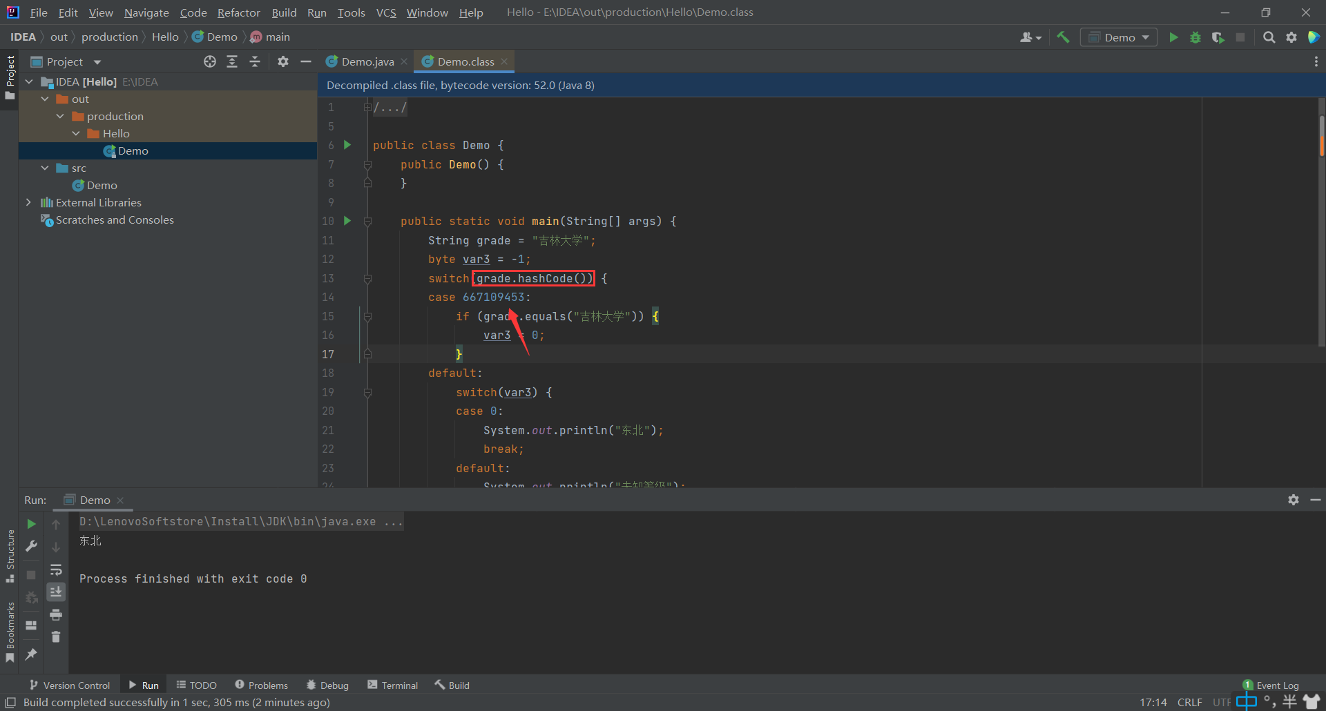Open the VCS menu
The image size is (1326, 711).
tap(386, 12)
